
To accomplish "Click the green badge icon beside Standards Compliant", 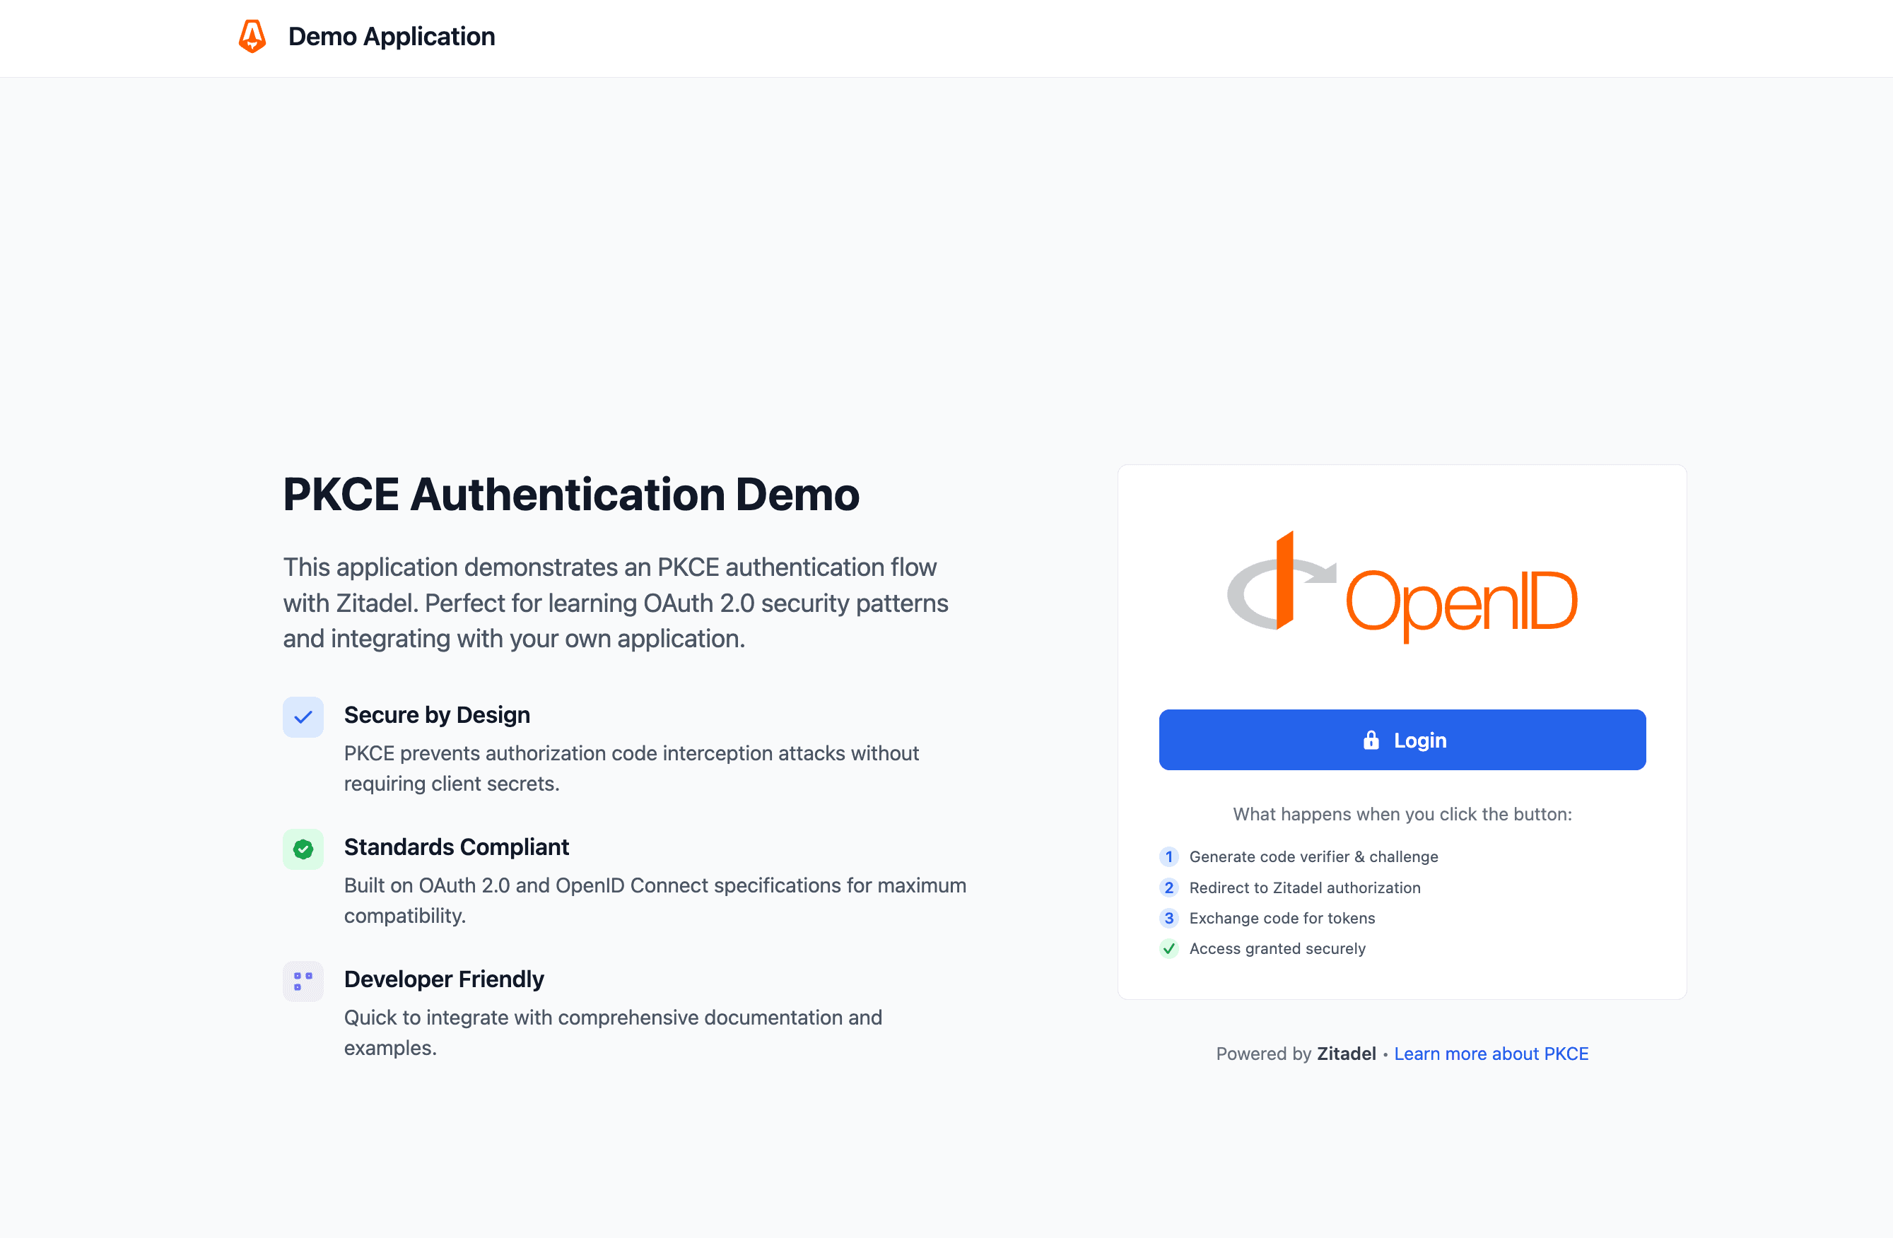I will pos(303,849).
